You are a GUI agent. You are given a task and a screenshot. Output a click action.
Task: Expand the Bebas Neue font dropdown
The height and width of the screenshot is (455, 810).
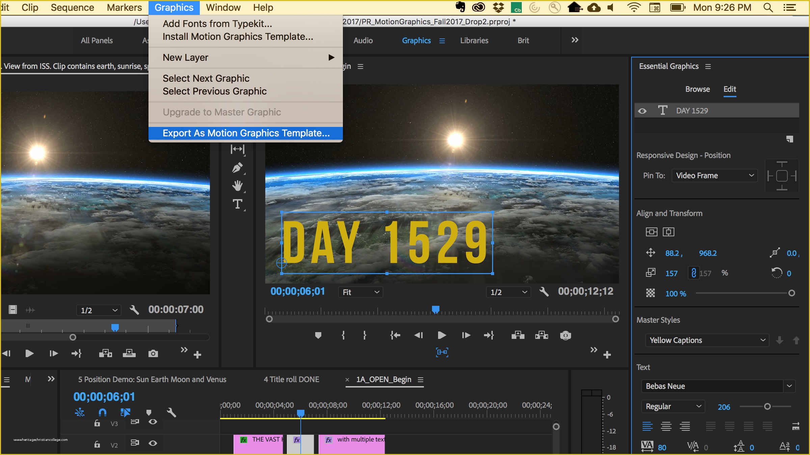pyautogui.click(x=790, y=386)
